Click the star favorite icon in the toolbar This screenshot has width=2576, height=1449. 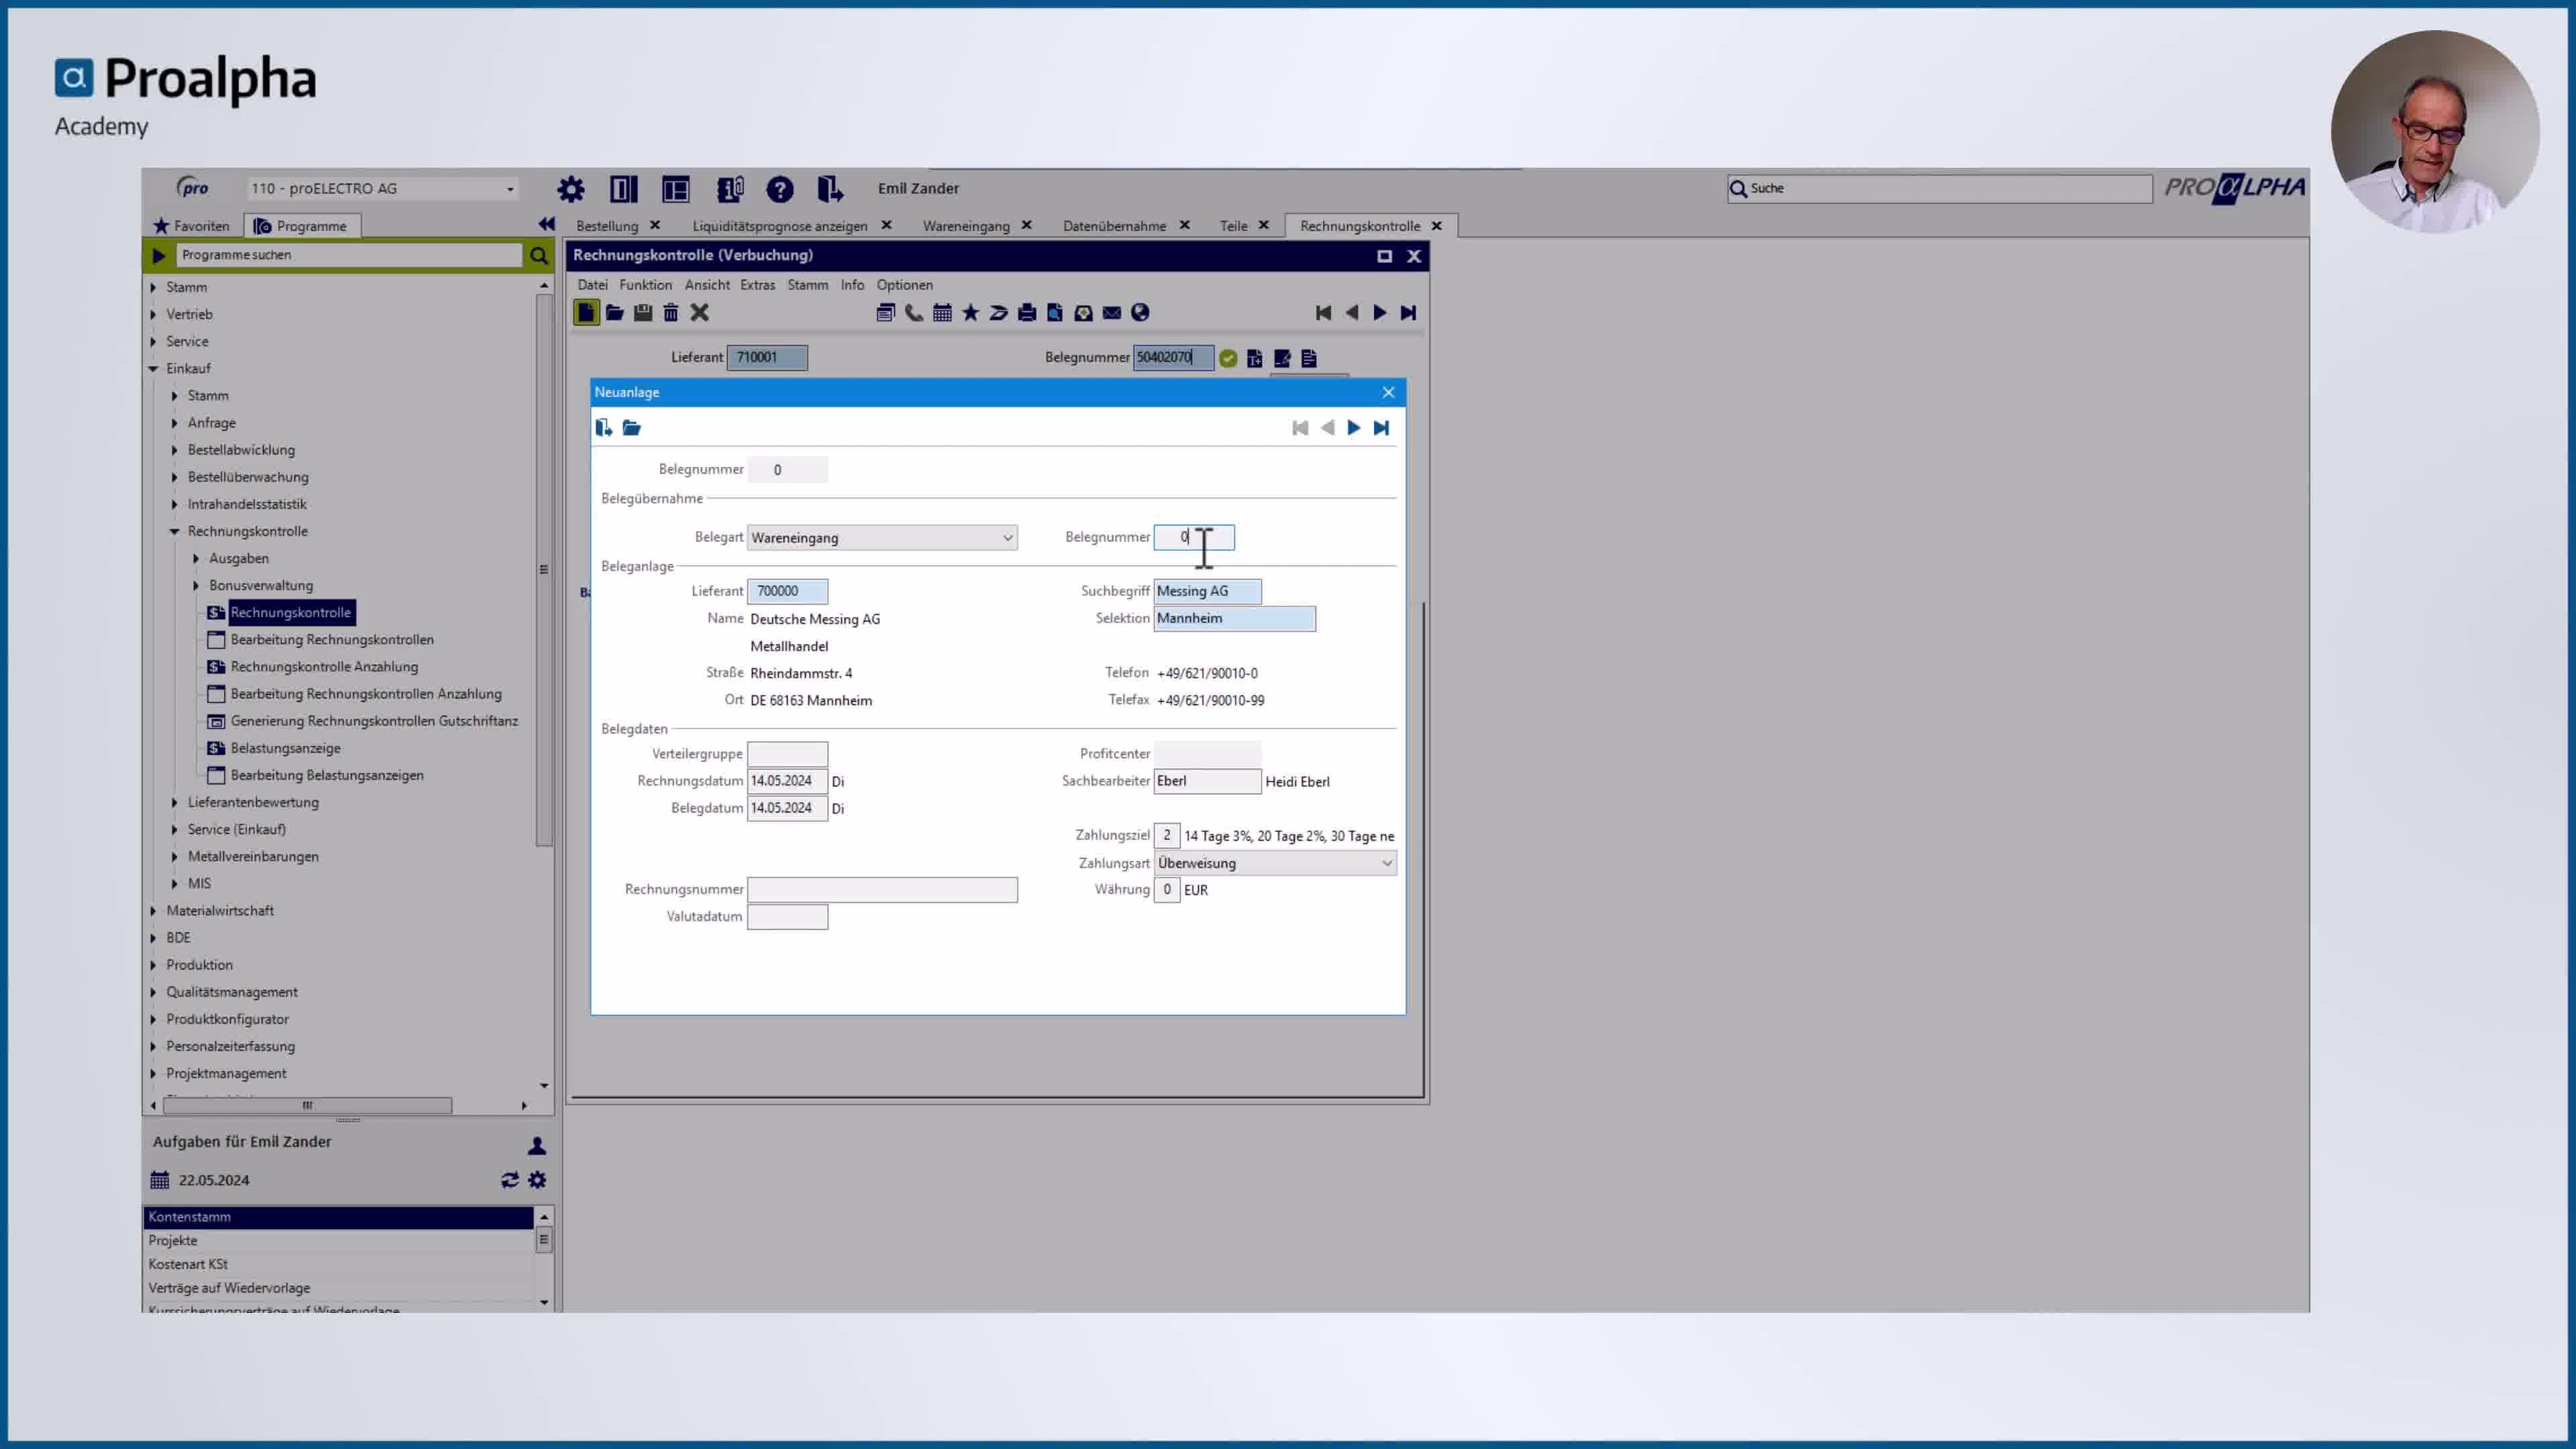tap(970, 313)
